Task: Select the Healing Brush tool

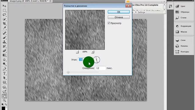Action: point(4,33)
